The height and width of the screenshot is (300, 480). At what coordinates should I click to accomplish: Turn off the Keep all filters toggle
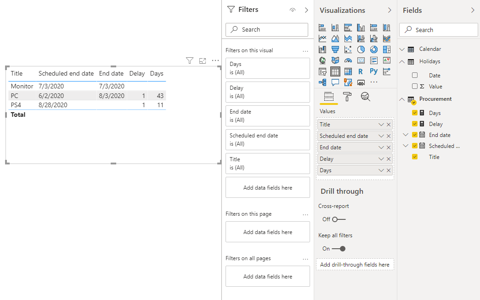[x=339, y=249]
